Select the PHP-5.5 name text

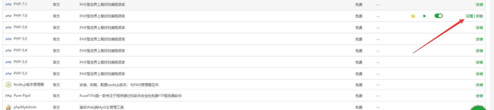point(20,39)
